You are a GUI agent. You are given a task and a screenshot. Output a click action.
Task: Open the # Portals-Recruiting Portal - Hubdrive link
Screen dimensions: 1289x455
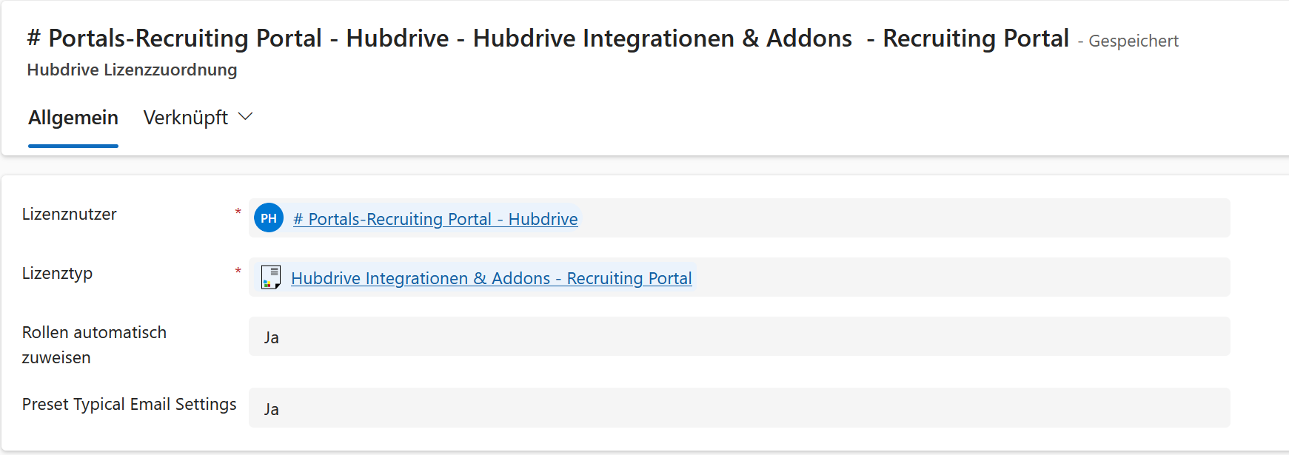435,219
